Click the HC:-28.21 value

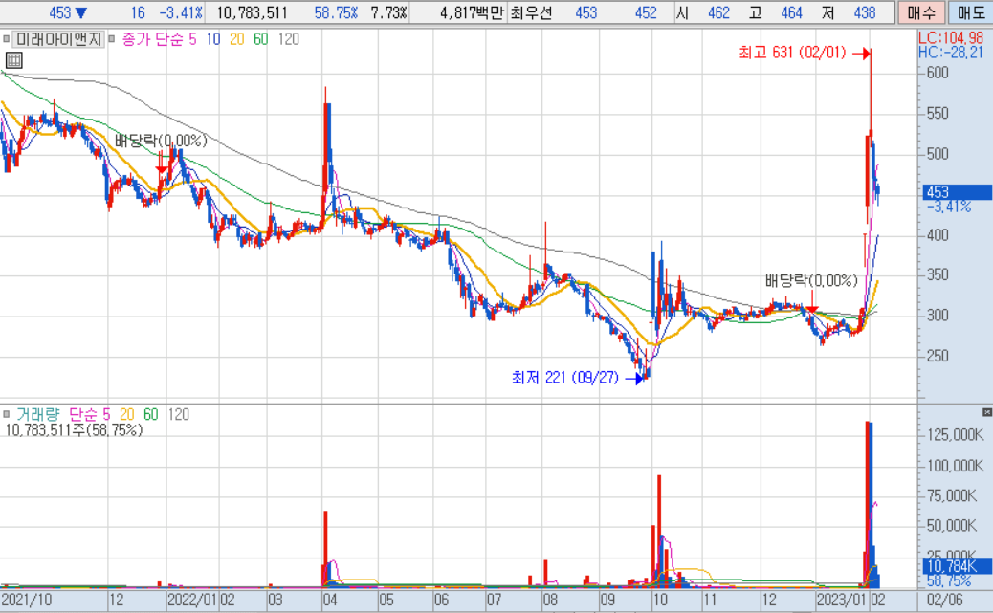click(x=951, y=53)
